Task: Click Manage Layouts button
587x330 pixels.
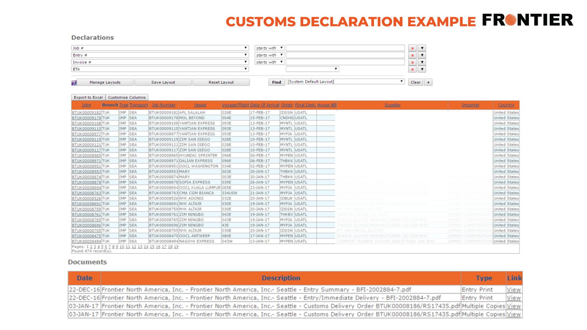Action: tap(105, 82)
